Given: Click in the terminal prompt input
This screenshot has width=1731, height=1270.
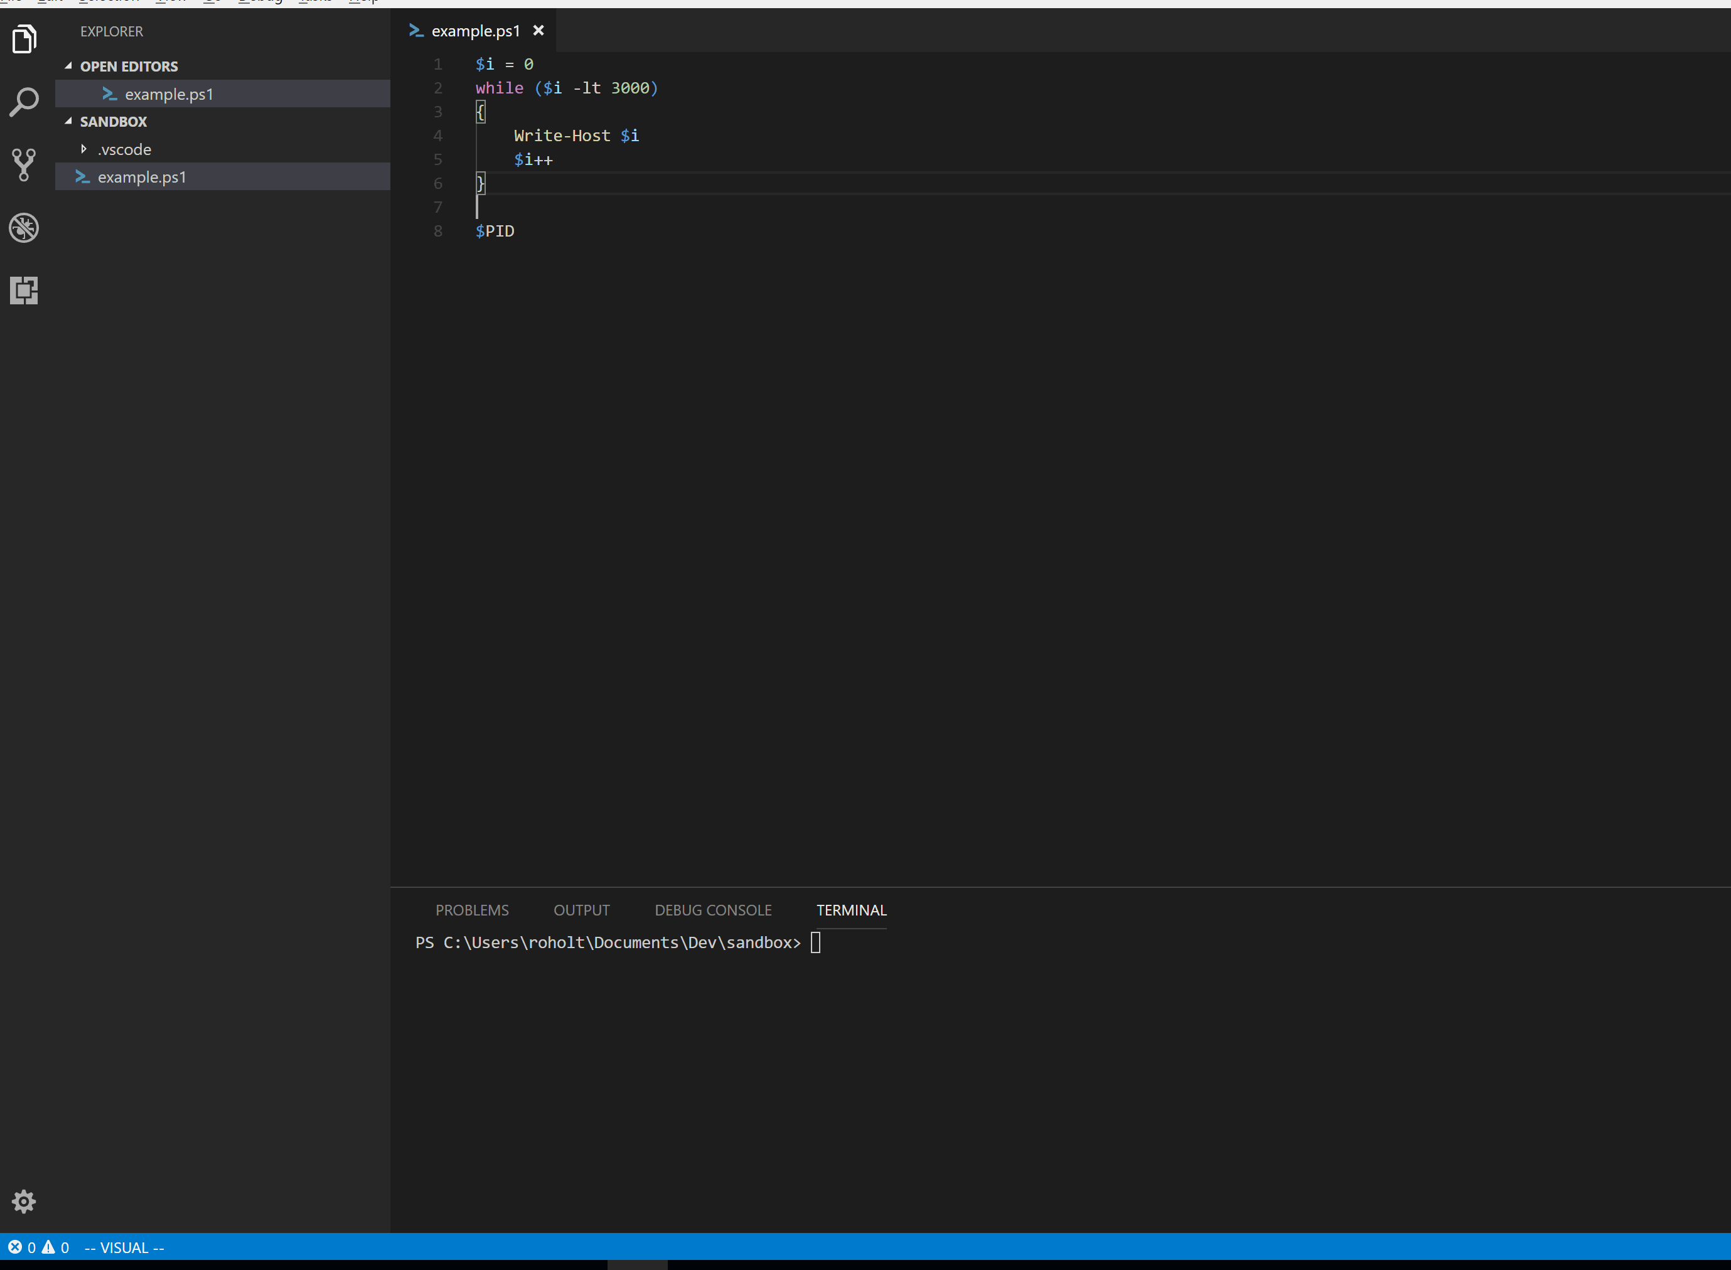Looking at the screenshot, I should tap(816, 942).
